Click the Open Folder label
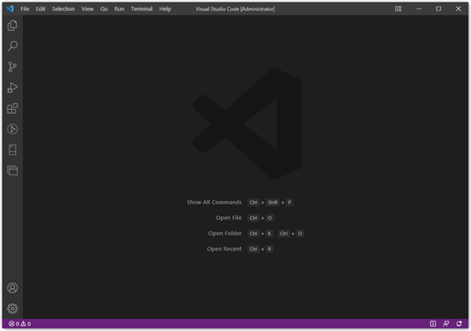471x331 pixels. tap(224, 233)
